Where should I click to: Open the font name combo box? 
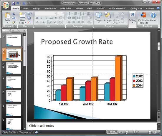pos(46,14)
